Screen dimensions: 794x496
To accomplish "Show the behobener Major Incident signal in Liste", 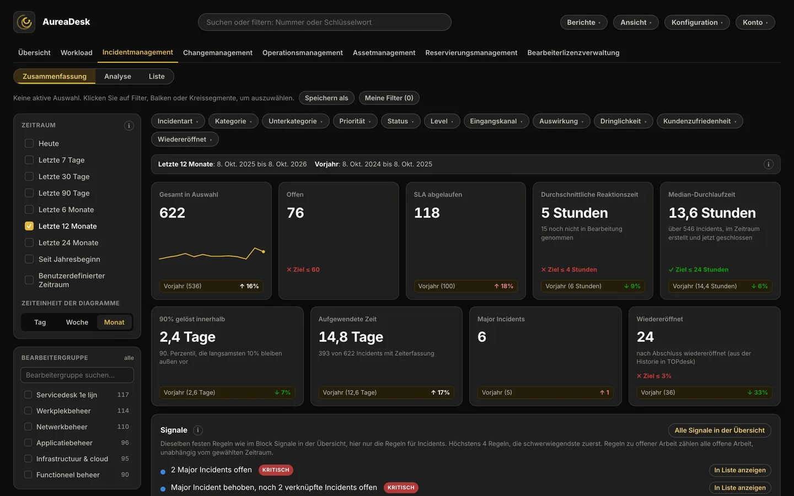I will click(x=740, y=488).
